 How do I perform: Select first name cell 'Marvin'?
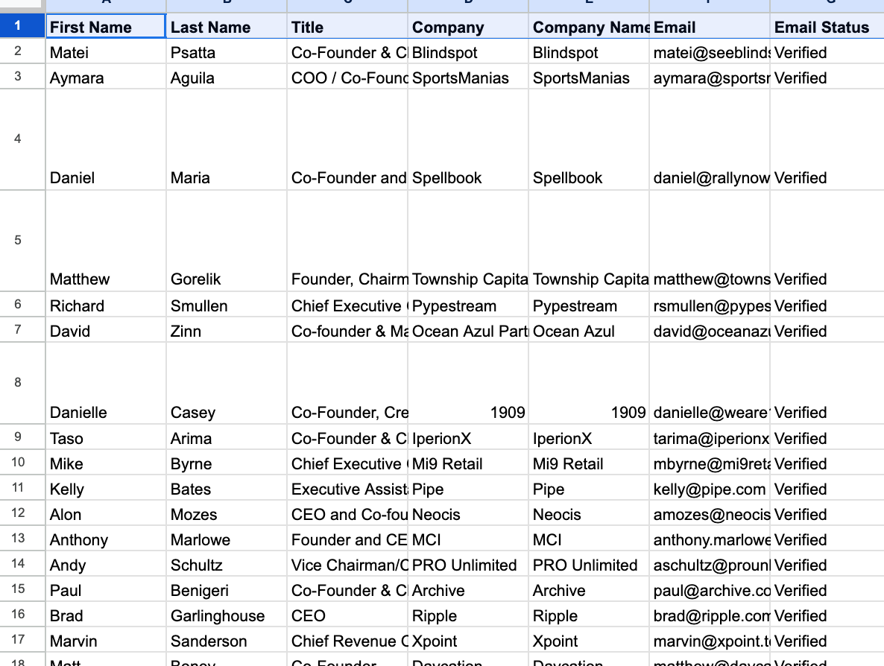pyautogui.click(x=106, y=640)
